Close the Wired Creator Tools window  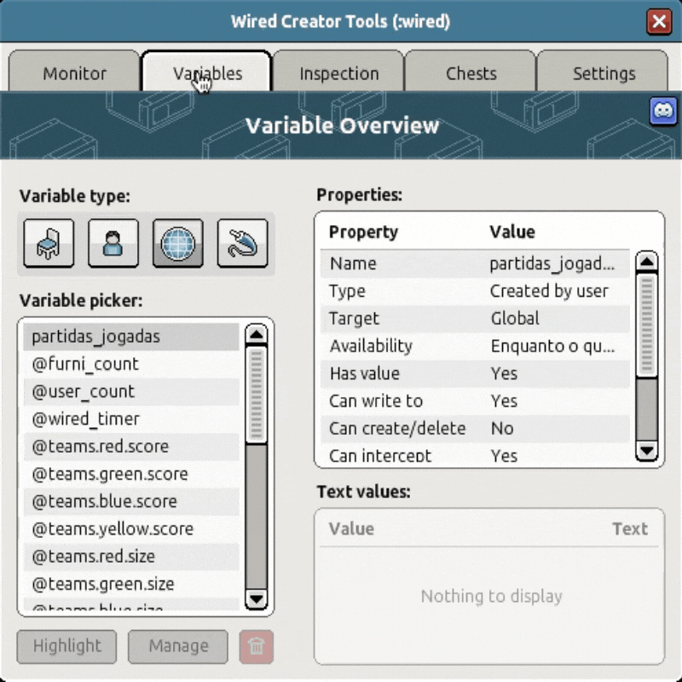659,21
